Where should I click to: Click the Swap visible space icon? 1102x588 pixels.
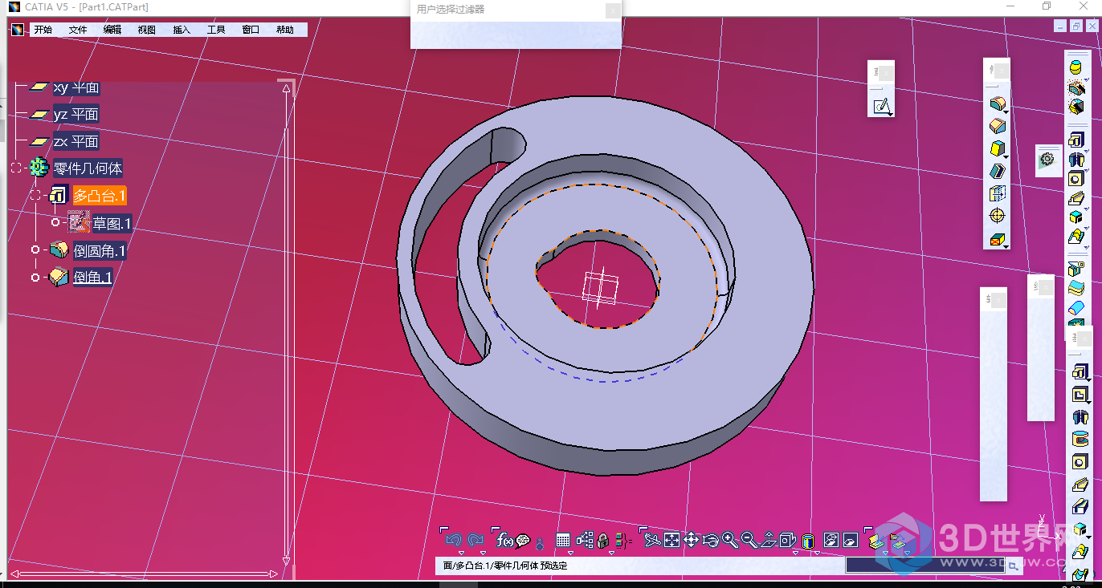click(x=851, y=541)
